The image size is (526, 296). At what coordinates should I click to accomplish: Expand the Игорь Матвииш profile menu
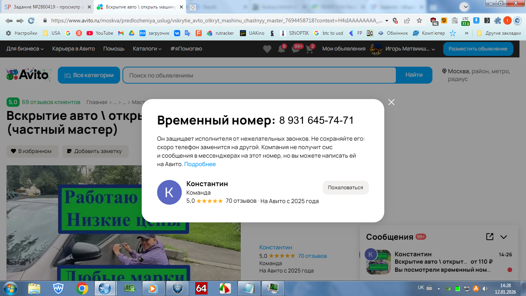tap(402, 49)
